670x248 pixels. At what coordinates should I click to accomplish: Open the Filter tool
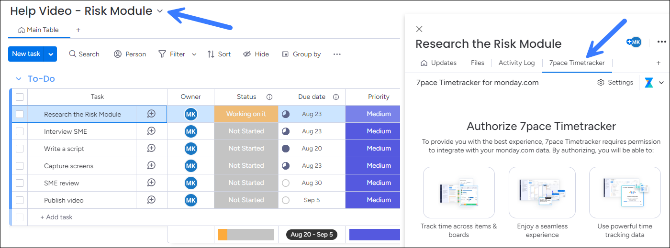point(172,54)
